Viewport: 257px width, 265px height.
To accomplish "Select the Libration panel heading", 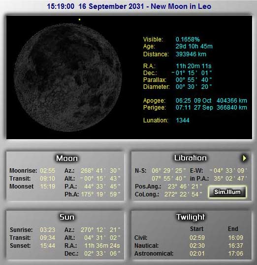I will click(190, 158).
